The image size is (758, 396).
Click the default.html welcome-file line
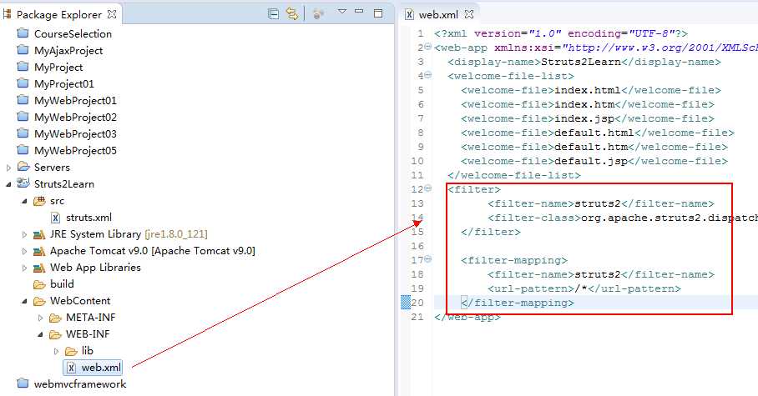pos(598,133)
